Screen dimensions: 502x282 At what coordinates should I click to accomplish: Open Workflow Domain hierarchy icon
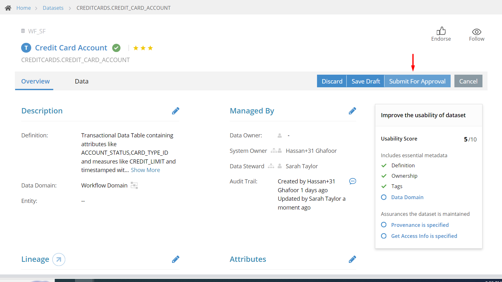click(x=134, y=185)
